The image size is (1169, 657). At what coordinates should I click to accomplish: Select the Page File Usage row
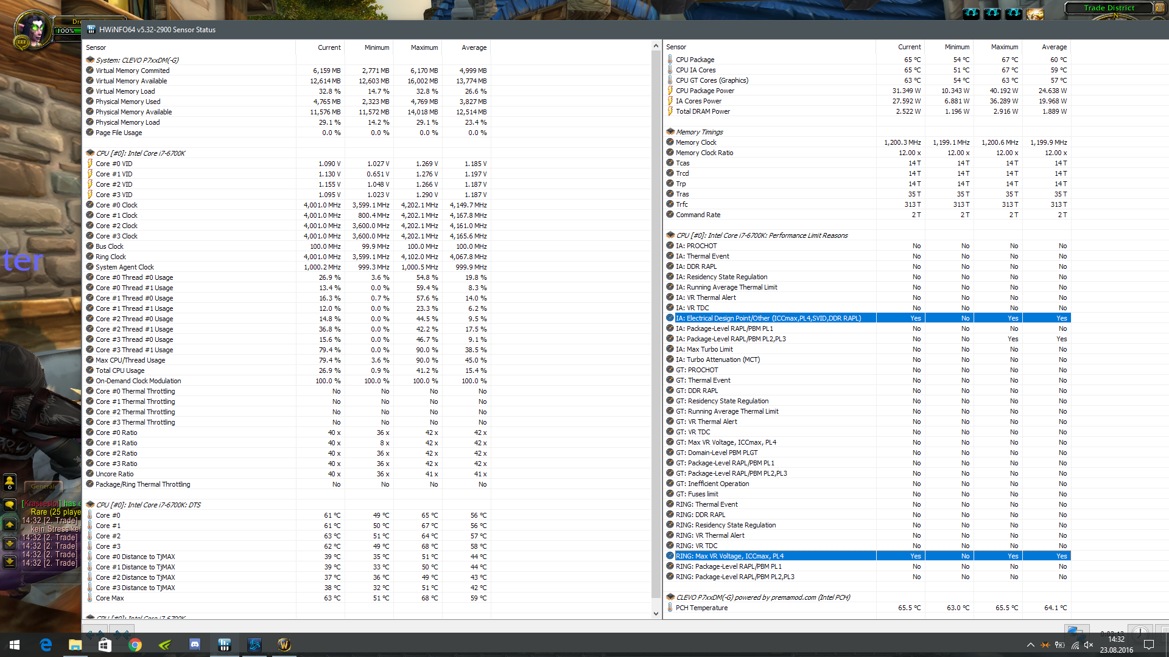coord(286,133)
